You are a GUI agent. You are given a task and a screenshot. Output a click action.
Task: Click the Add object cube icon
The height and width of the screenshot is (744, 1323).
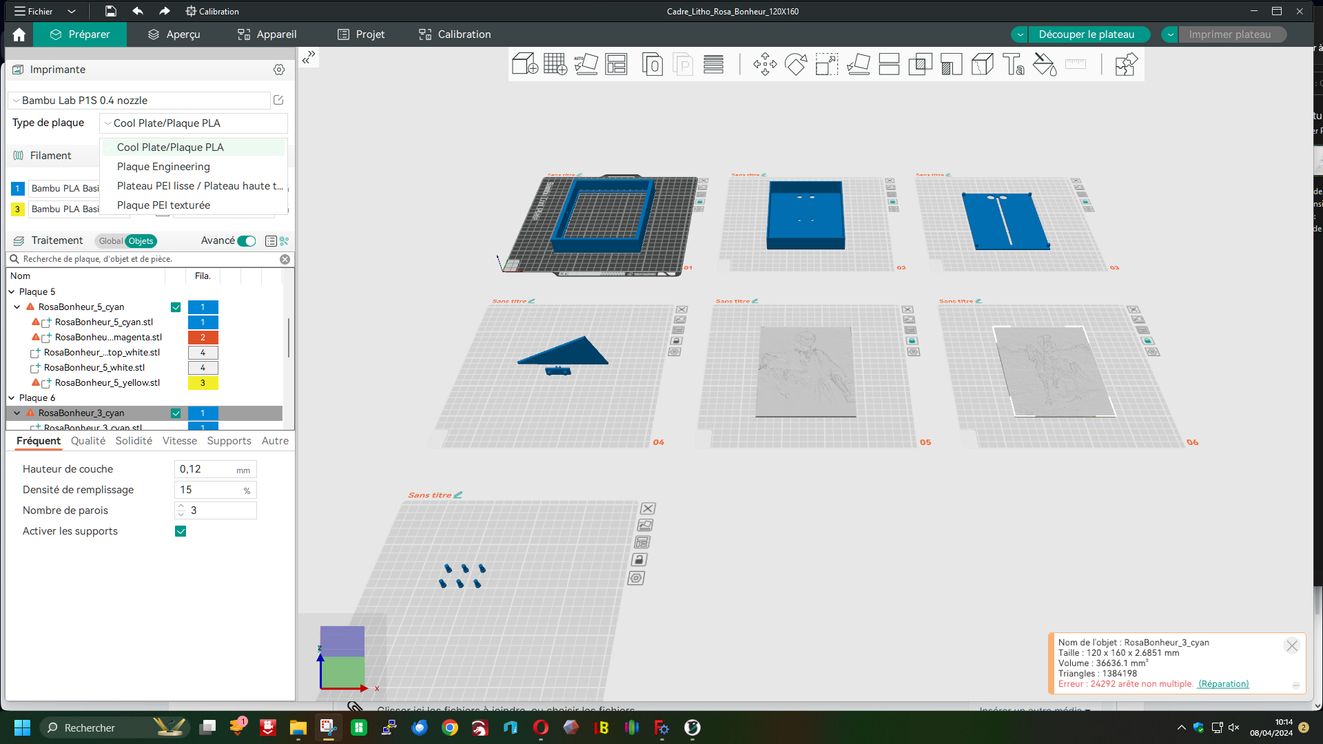(x=524, y=64)
